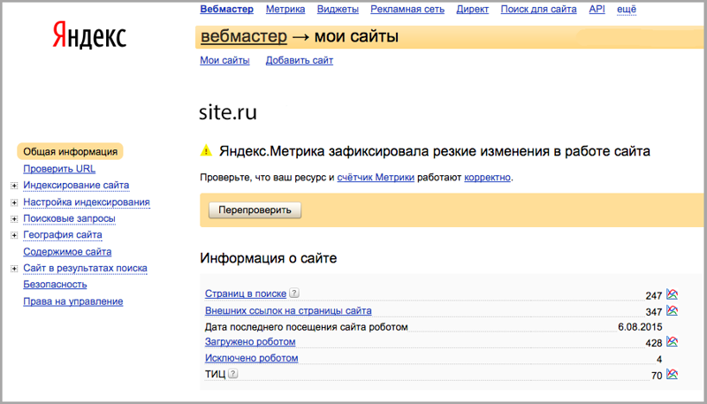Expand the Сайт в результатах поиска node
Screen dimensions: 707x404
point(14,269)
